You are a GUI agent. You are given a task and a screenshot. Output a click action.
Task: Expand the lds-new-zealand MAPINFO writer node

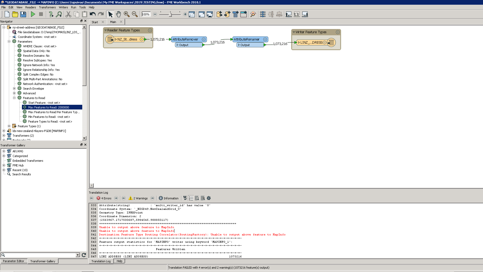point(4,131)
